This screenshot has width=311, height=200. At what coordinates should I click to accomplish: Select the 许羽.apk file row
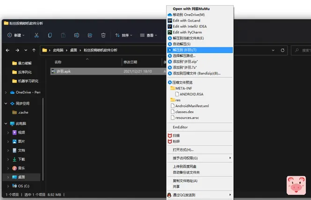point(108,71)
